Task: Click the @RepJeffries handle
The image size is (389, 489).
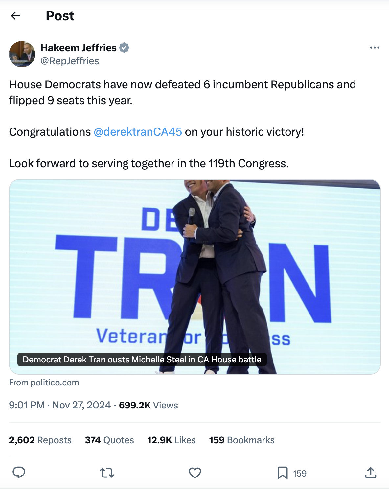Action: coord(70,61)
